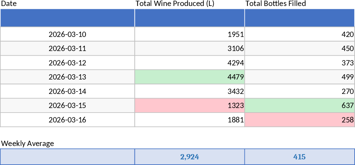This screenshot has width=355, height=165.
Task: Select the bottles filled value 270
Action: click(299, 91)
